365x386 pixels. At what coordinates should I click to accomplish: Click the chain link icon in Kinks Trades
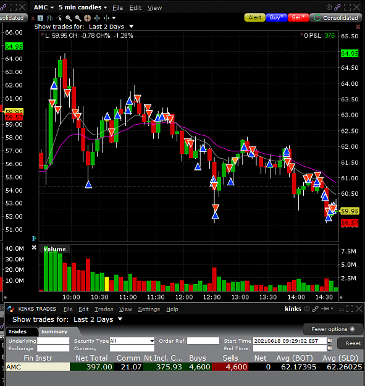point(315,308)
